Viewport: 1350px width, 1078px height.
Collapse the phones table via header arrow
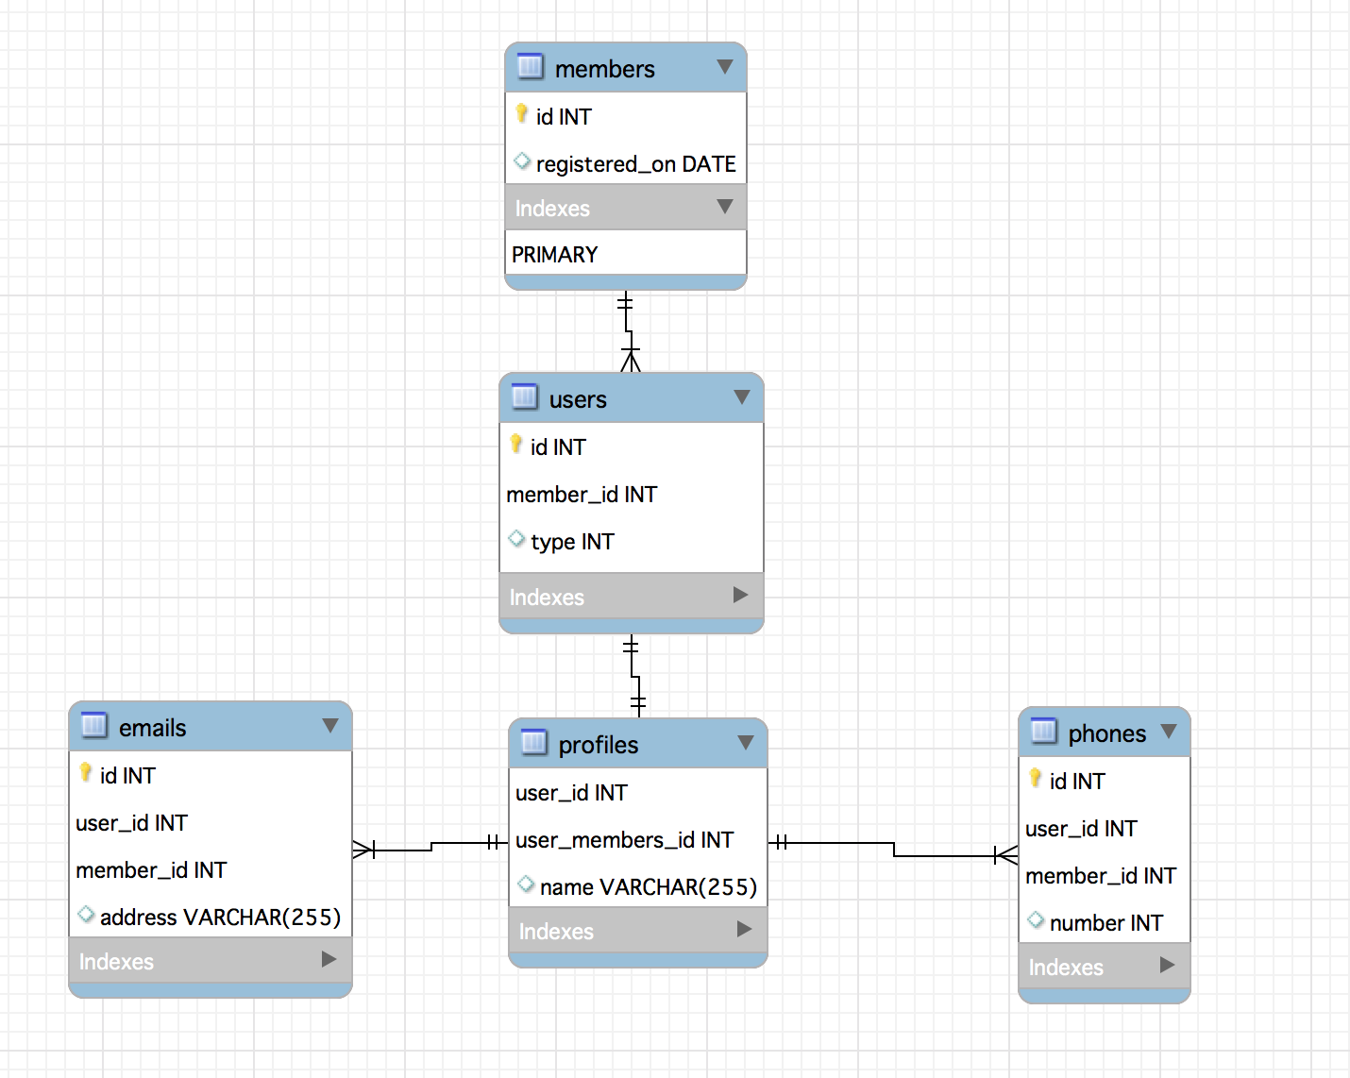[x=1169, y=732]
